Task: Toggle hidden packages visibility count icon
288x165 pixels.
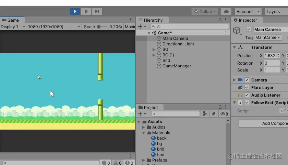Action: point(224,114)
